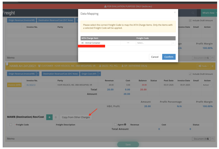Close the HAWB AH-24120021 panel
The image size is (219, 149).
[x=213, y=66]
